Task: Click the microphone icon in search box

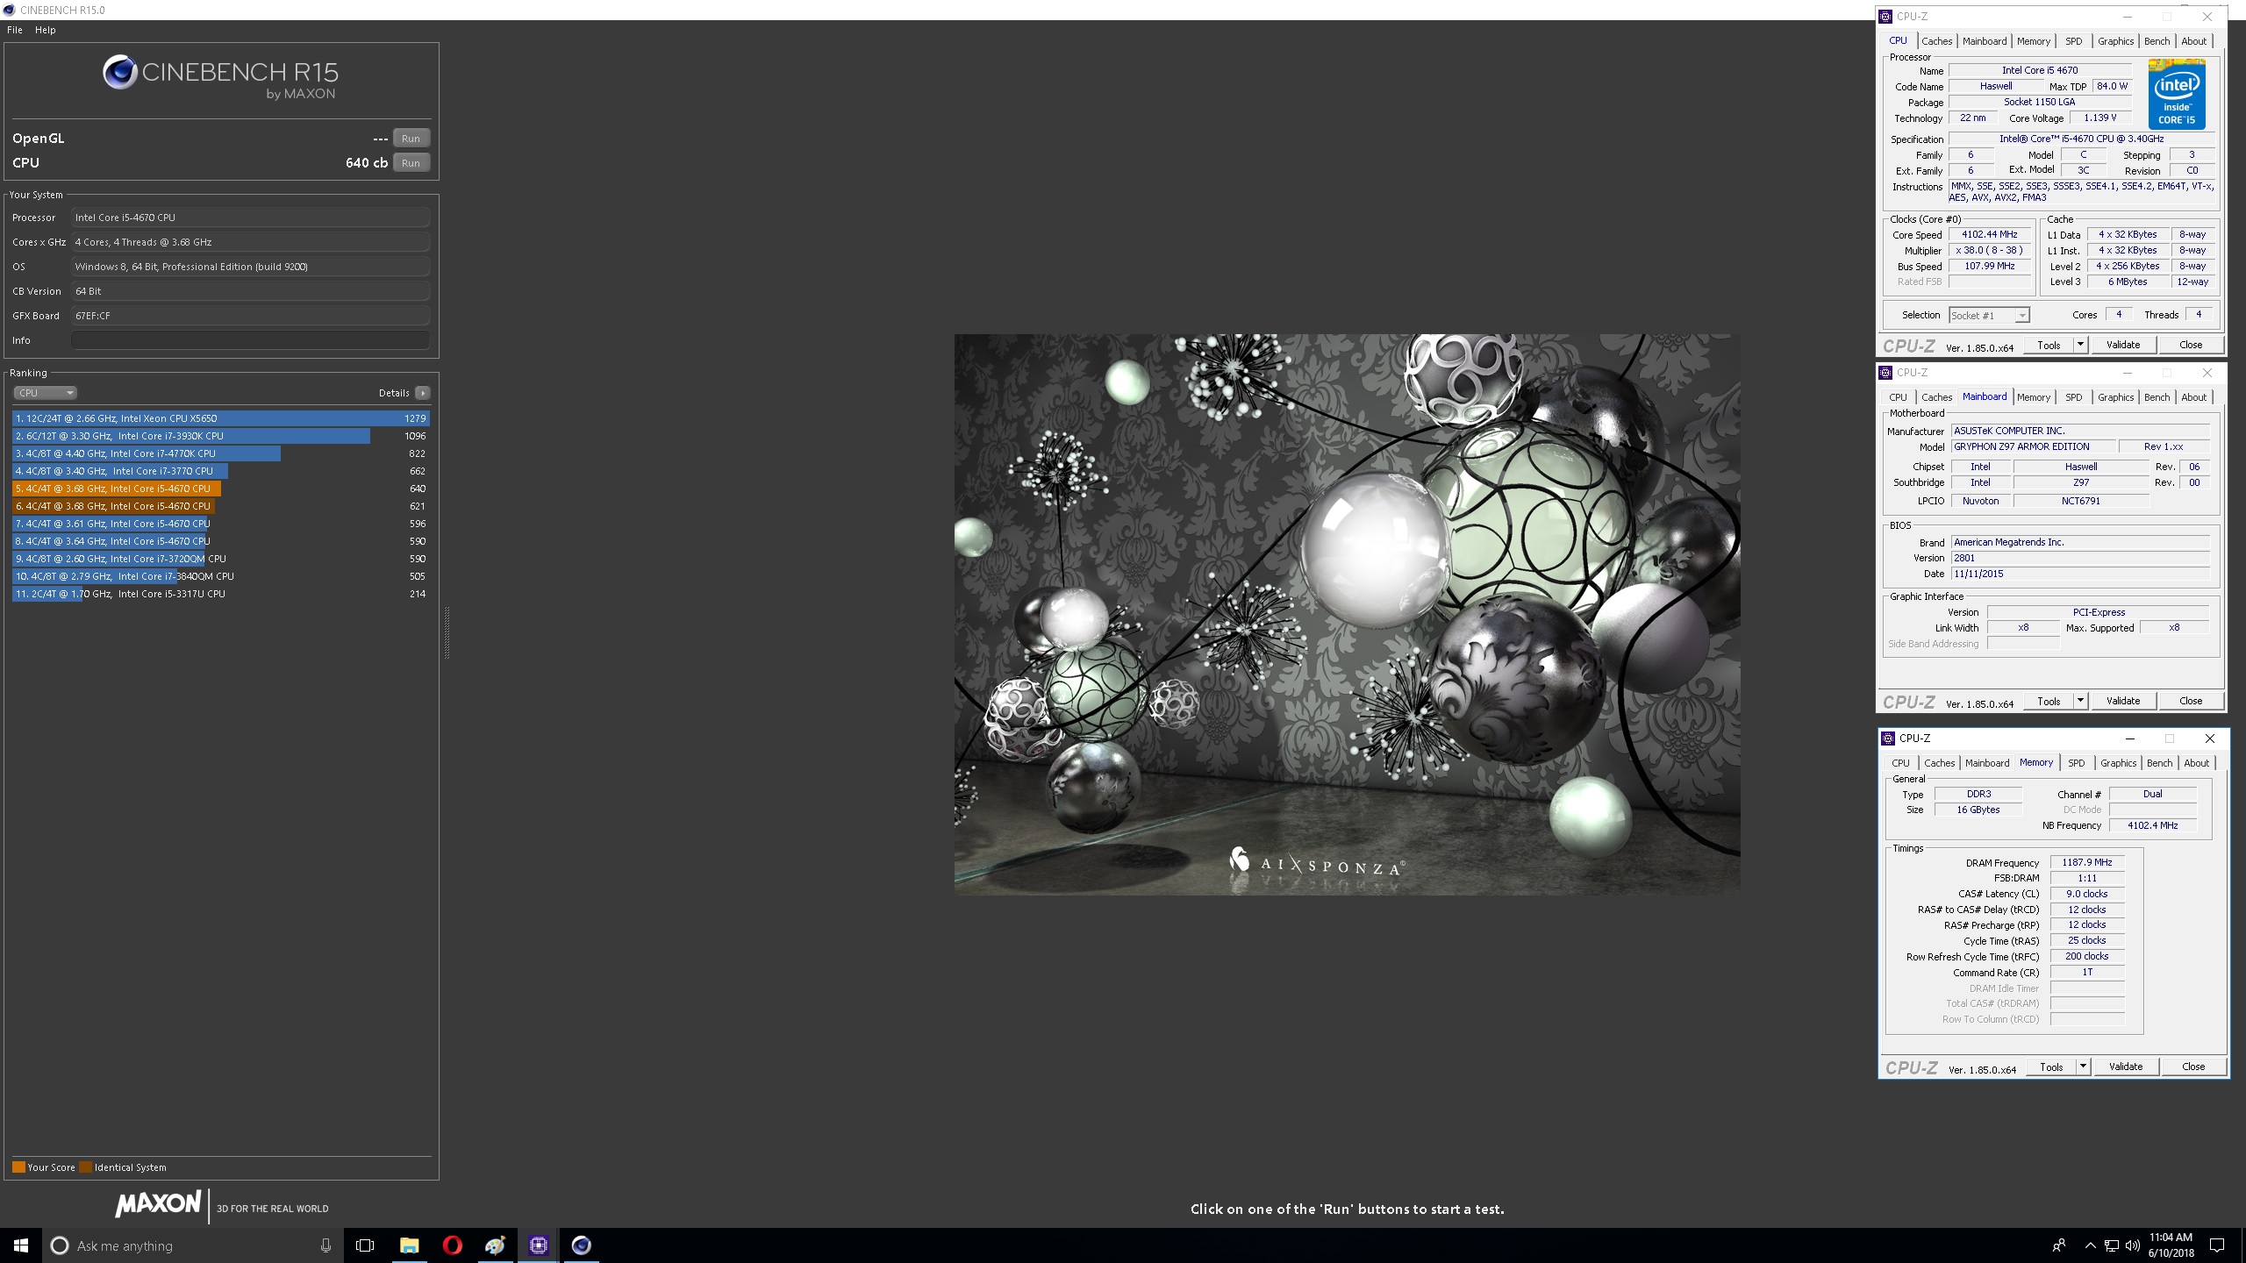Action: pyautogui.click(x=325, y=1245)
